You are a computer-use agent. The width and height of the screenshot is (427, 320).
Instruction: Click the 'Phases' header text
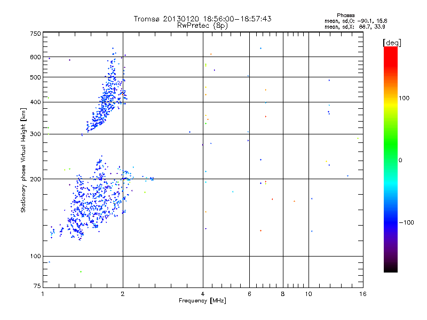345,15
